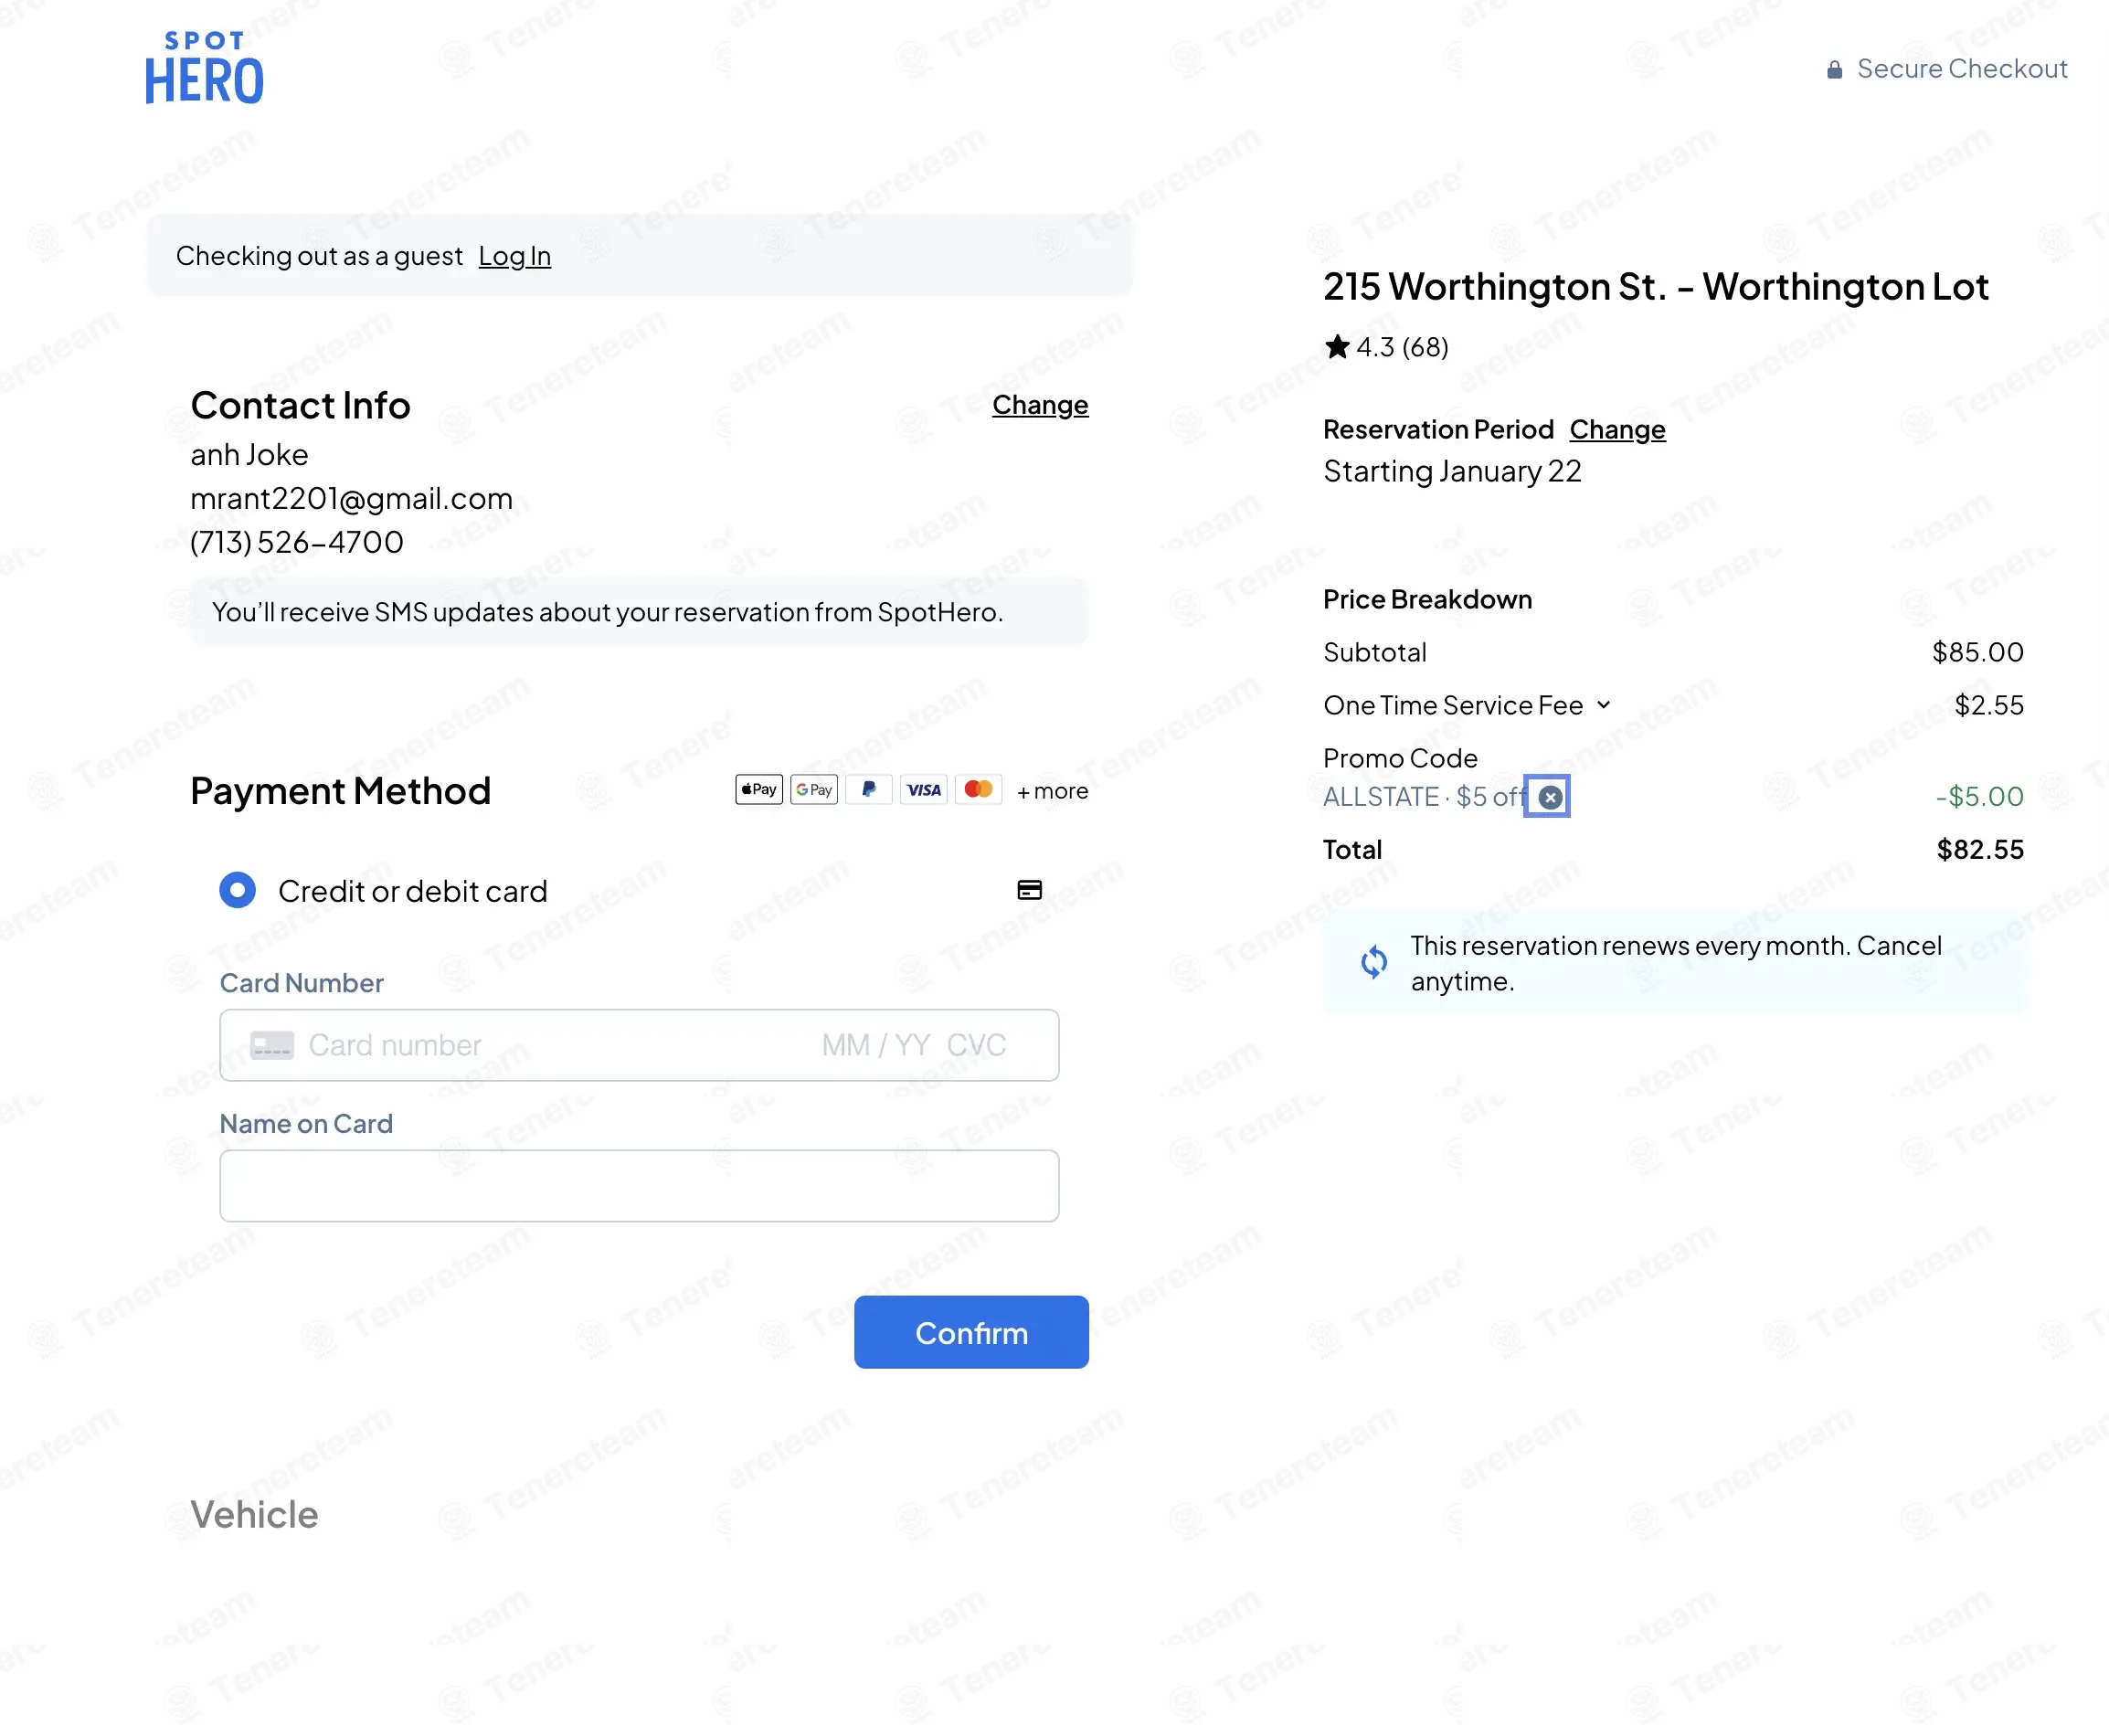Focus the Card number field
Viewport: 2109px width, 1736px height.
[550, 1045]
